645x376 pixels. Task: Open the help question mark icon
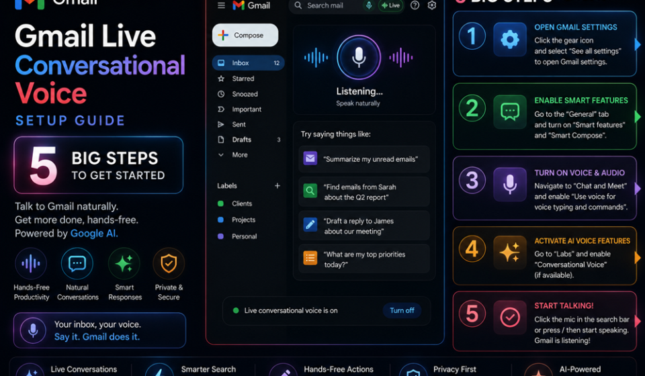(x=415, y=5)
